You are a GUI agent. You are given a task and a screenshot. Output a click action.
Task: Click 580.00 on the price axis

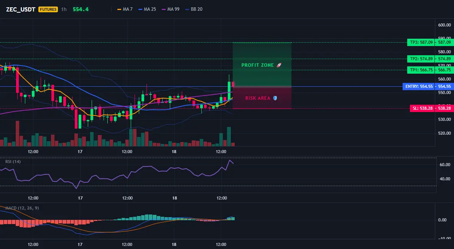445,52
